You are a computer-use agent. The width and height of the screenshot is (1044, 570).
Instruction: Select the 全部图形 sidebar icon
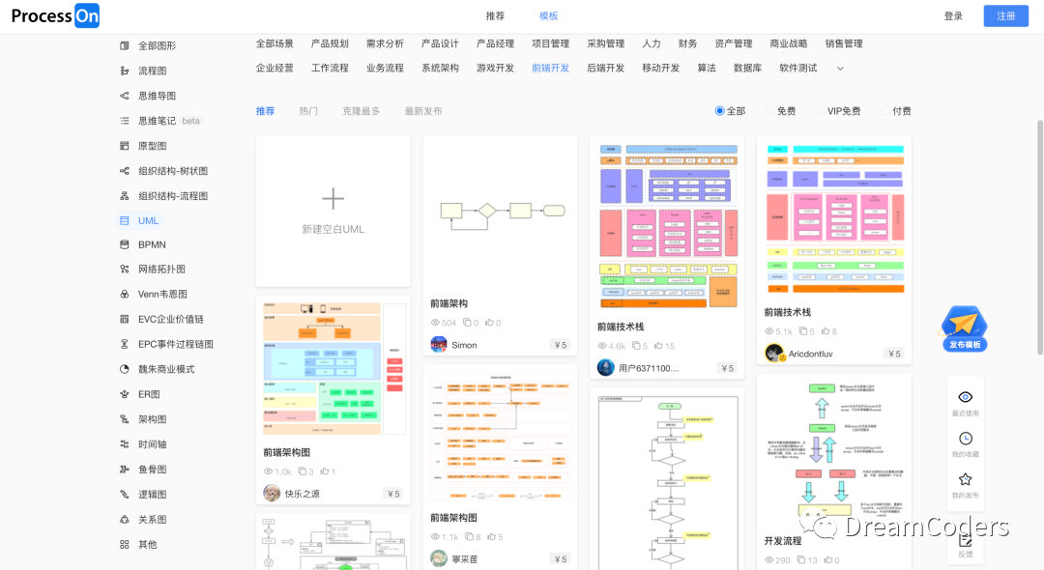tap(125, 46)
